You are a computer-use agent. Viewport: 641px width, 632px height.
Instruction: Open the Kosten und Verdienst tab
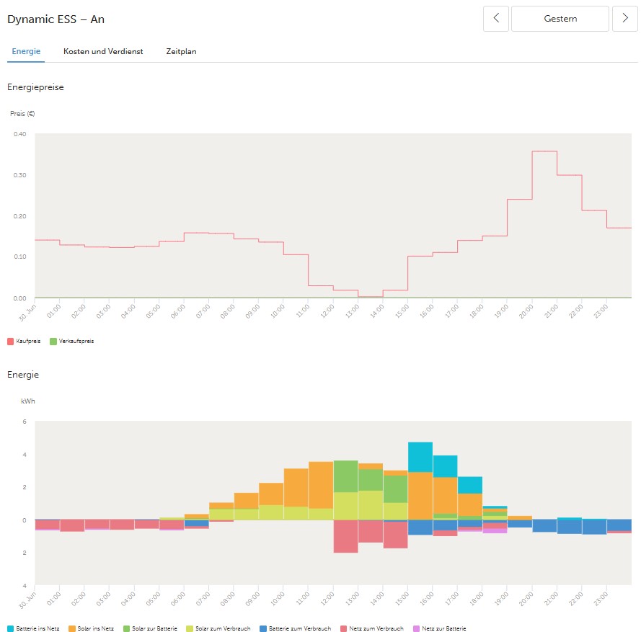point(103,51)
